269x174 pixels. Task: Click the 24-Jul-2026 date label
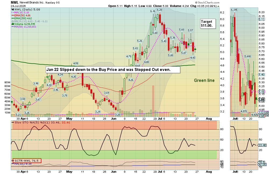18,6
